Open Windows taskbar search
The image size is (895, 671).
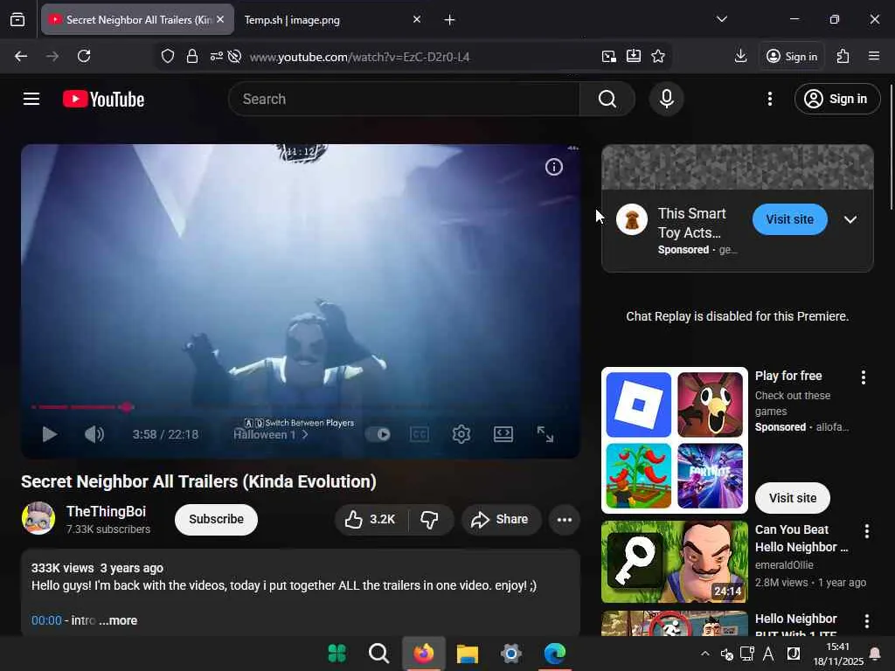379,654
